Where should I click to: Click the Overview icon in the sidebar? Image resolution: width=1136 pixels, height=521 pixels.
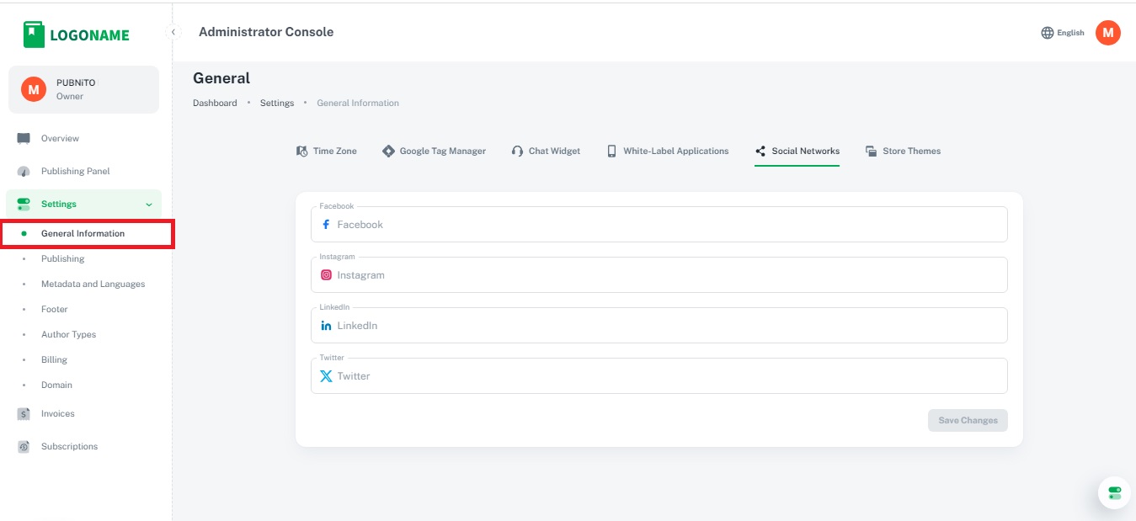[24, 138]
